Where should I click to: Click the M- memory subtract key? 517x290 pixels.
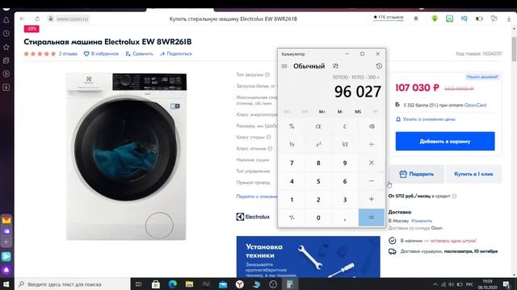click(x=340, y=112)
